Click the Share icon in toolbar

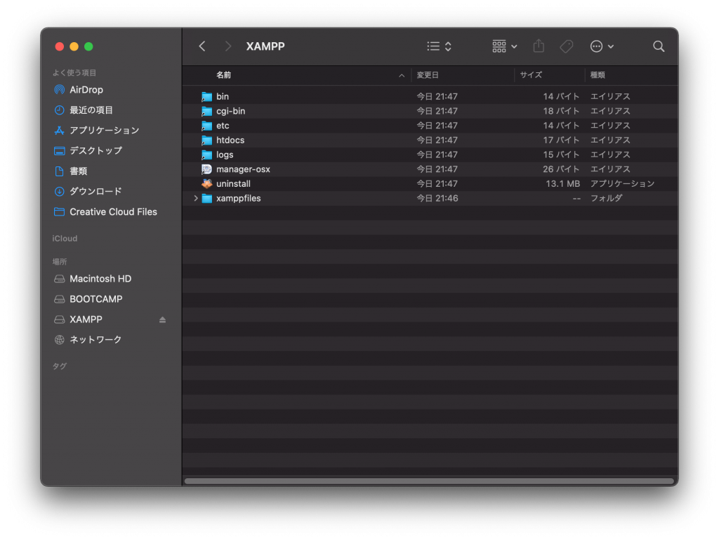(539, 46)
